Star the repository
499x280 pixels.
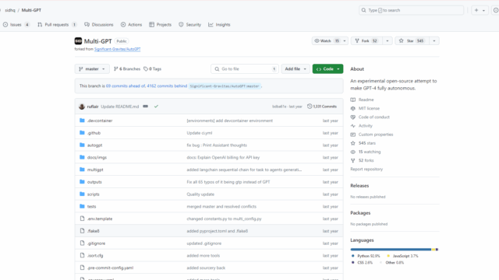(x=412, y=40)
